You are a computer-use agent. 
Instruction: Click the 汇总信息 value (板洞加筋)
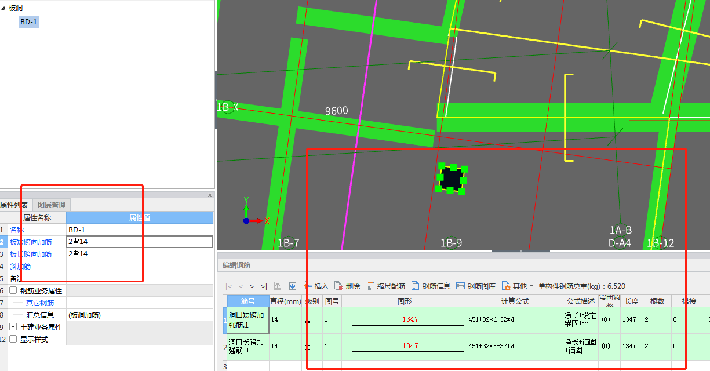pos(140,315)
